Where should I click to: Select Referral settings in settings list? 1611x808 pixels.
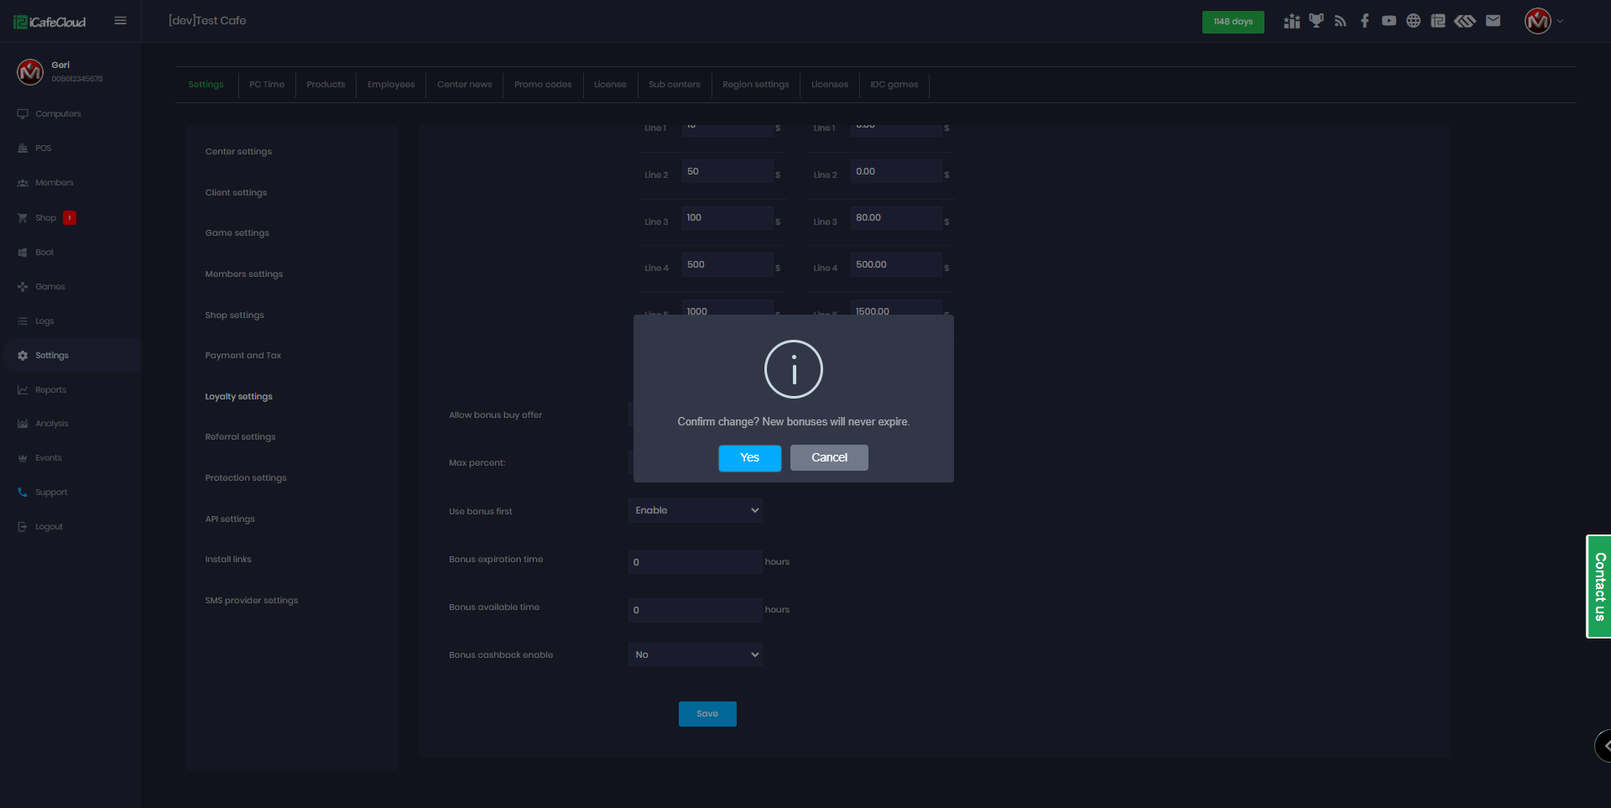click(x=240, y=437)
